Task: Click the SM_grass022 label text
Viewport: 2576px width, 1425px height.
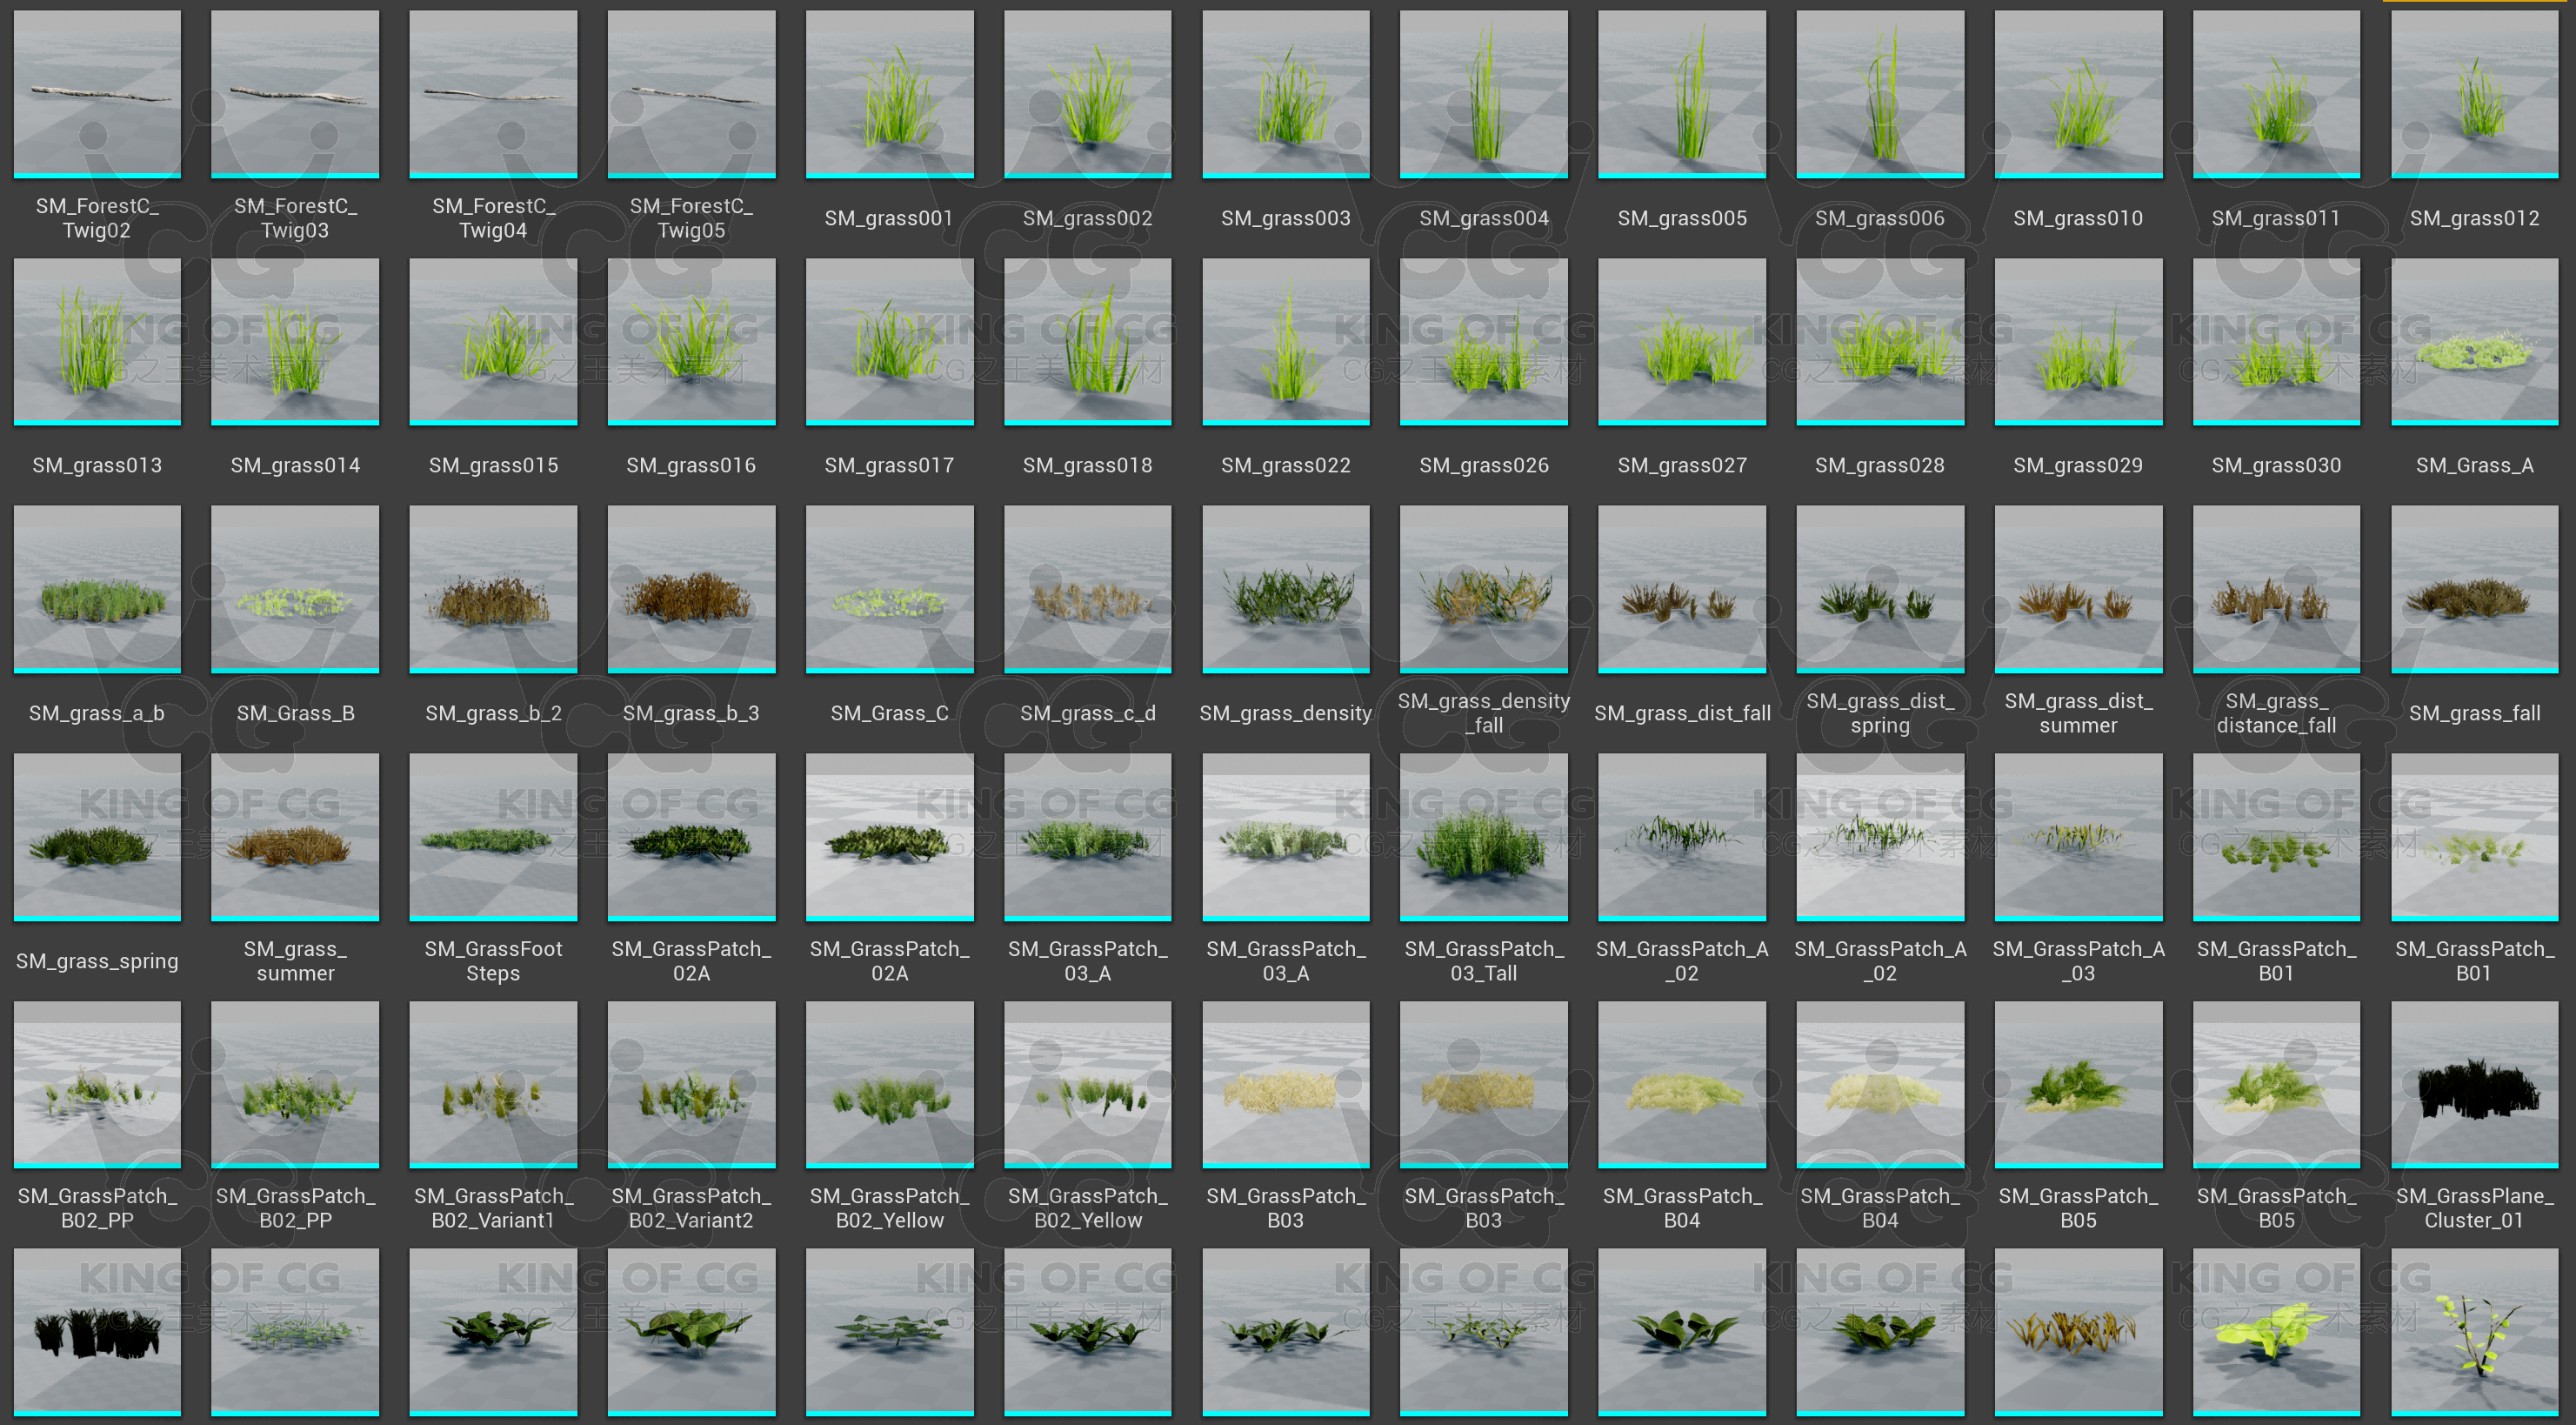Action: (x=1285, y=465)
